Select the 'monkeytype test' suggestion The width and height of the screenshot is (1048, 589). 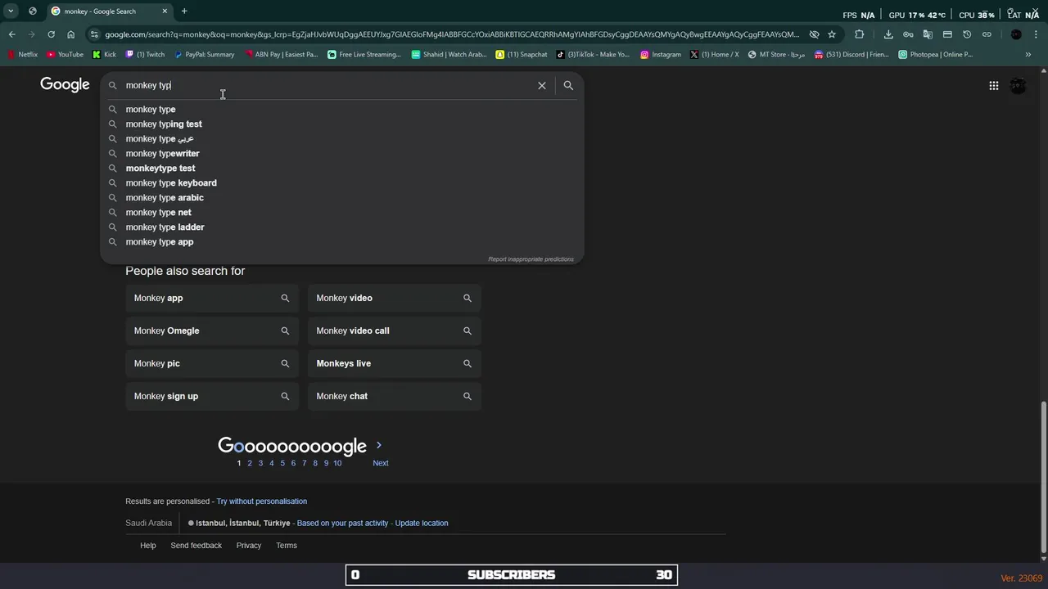point(341,168)
